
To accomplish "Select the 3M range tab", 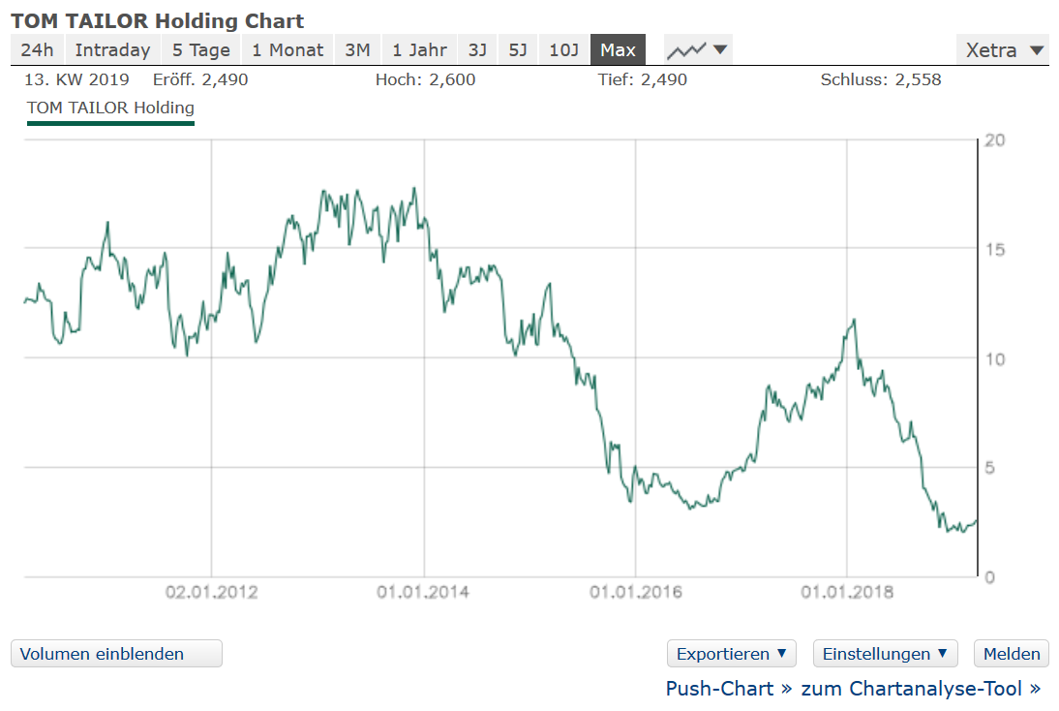I will [x=357, y=50].
